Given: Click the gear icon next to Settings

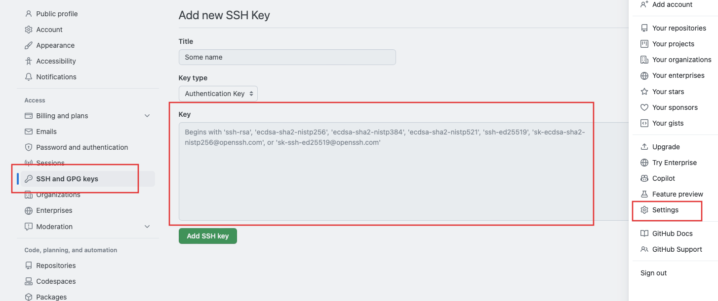Looking at the screenshot, I should [644, 210].
